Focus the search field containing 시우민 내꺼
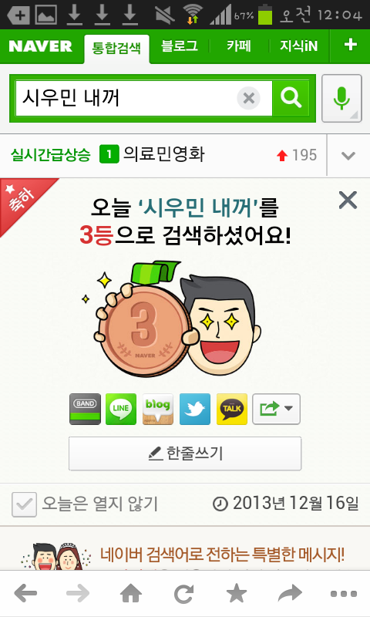This screenshot has width=370, height=617. tap(126, 99)
